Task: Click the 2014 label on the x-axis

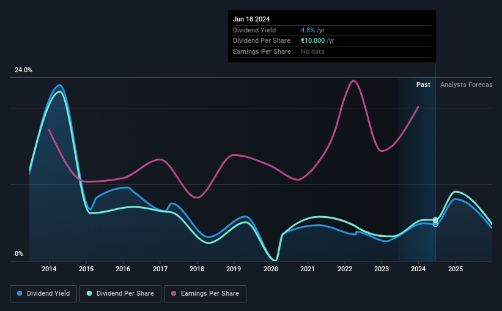Action: [x=49, y=269]
